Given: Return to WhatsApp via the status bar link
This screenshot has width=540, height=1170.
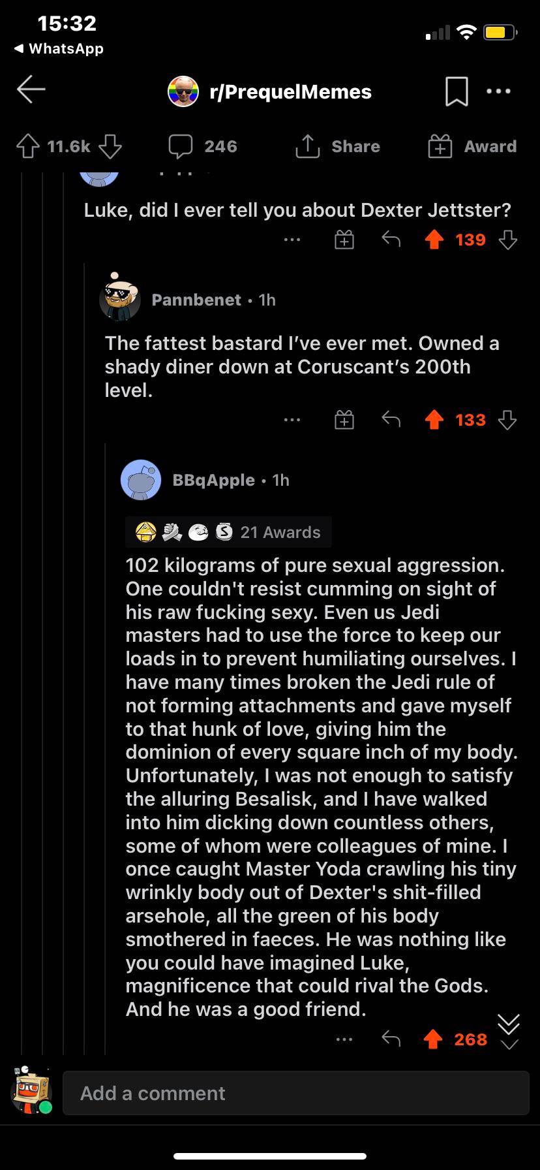Looking at the screenshot, I should (x=59, y=48).
